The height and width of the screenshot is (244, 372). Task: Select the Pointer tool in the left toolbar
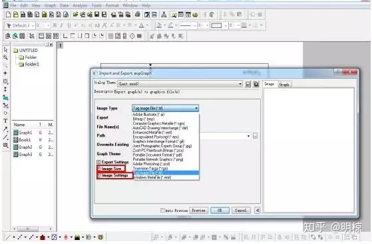[5, 49]
